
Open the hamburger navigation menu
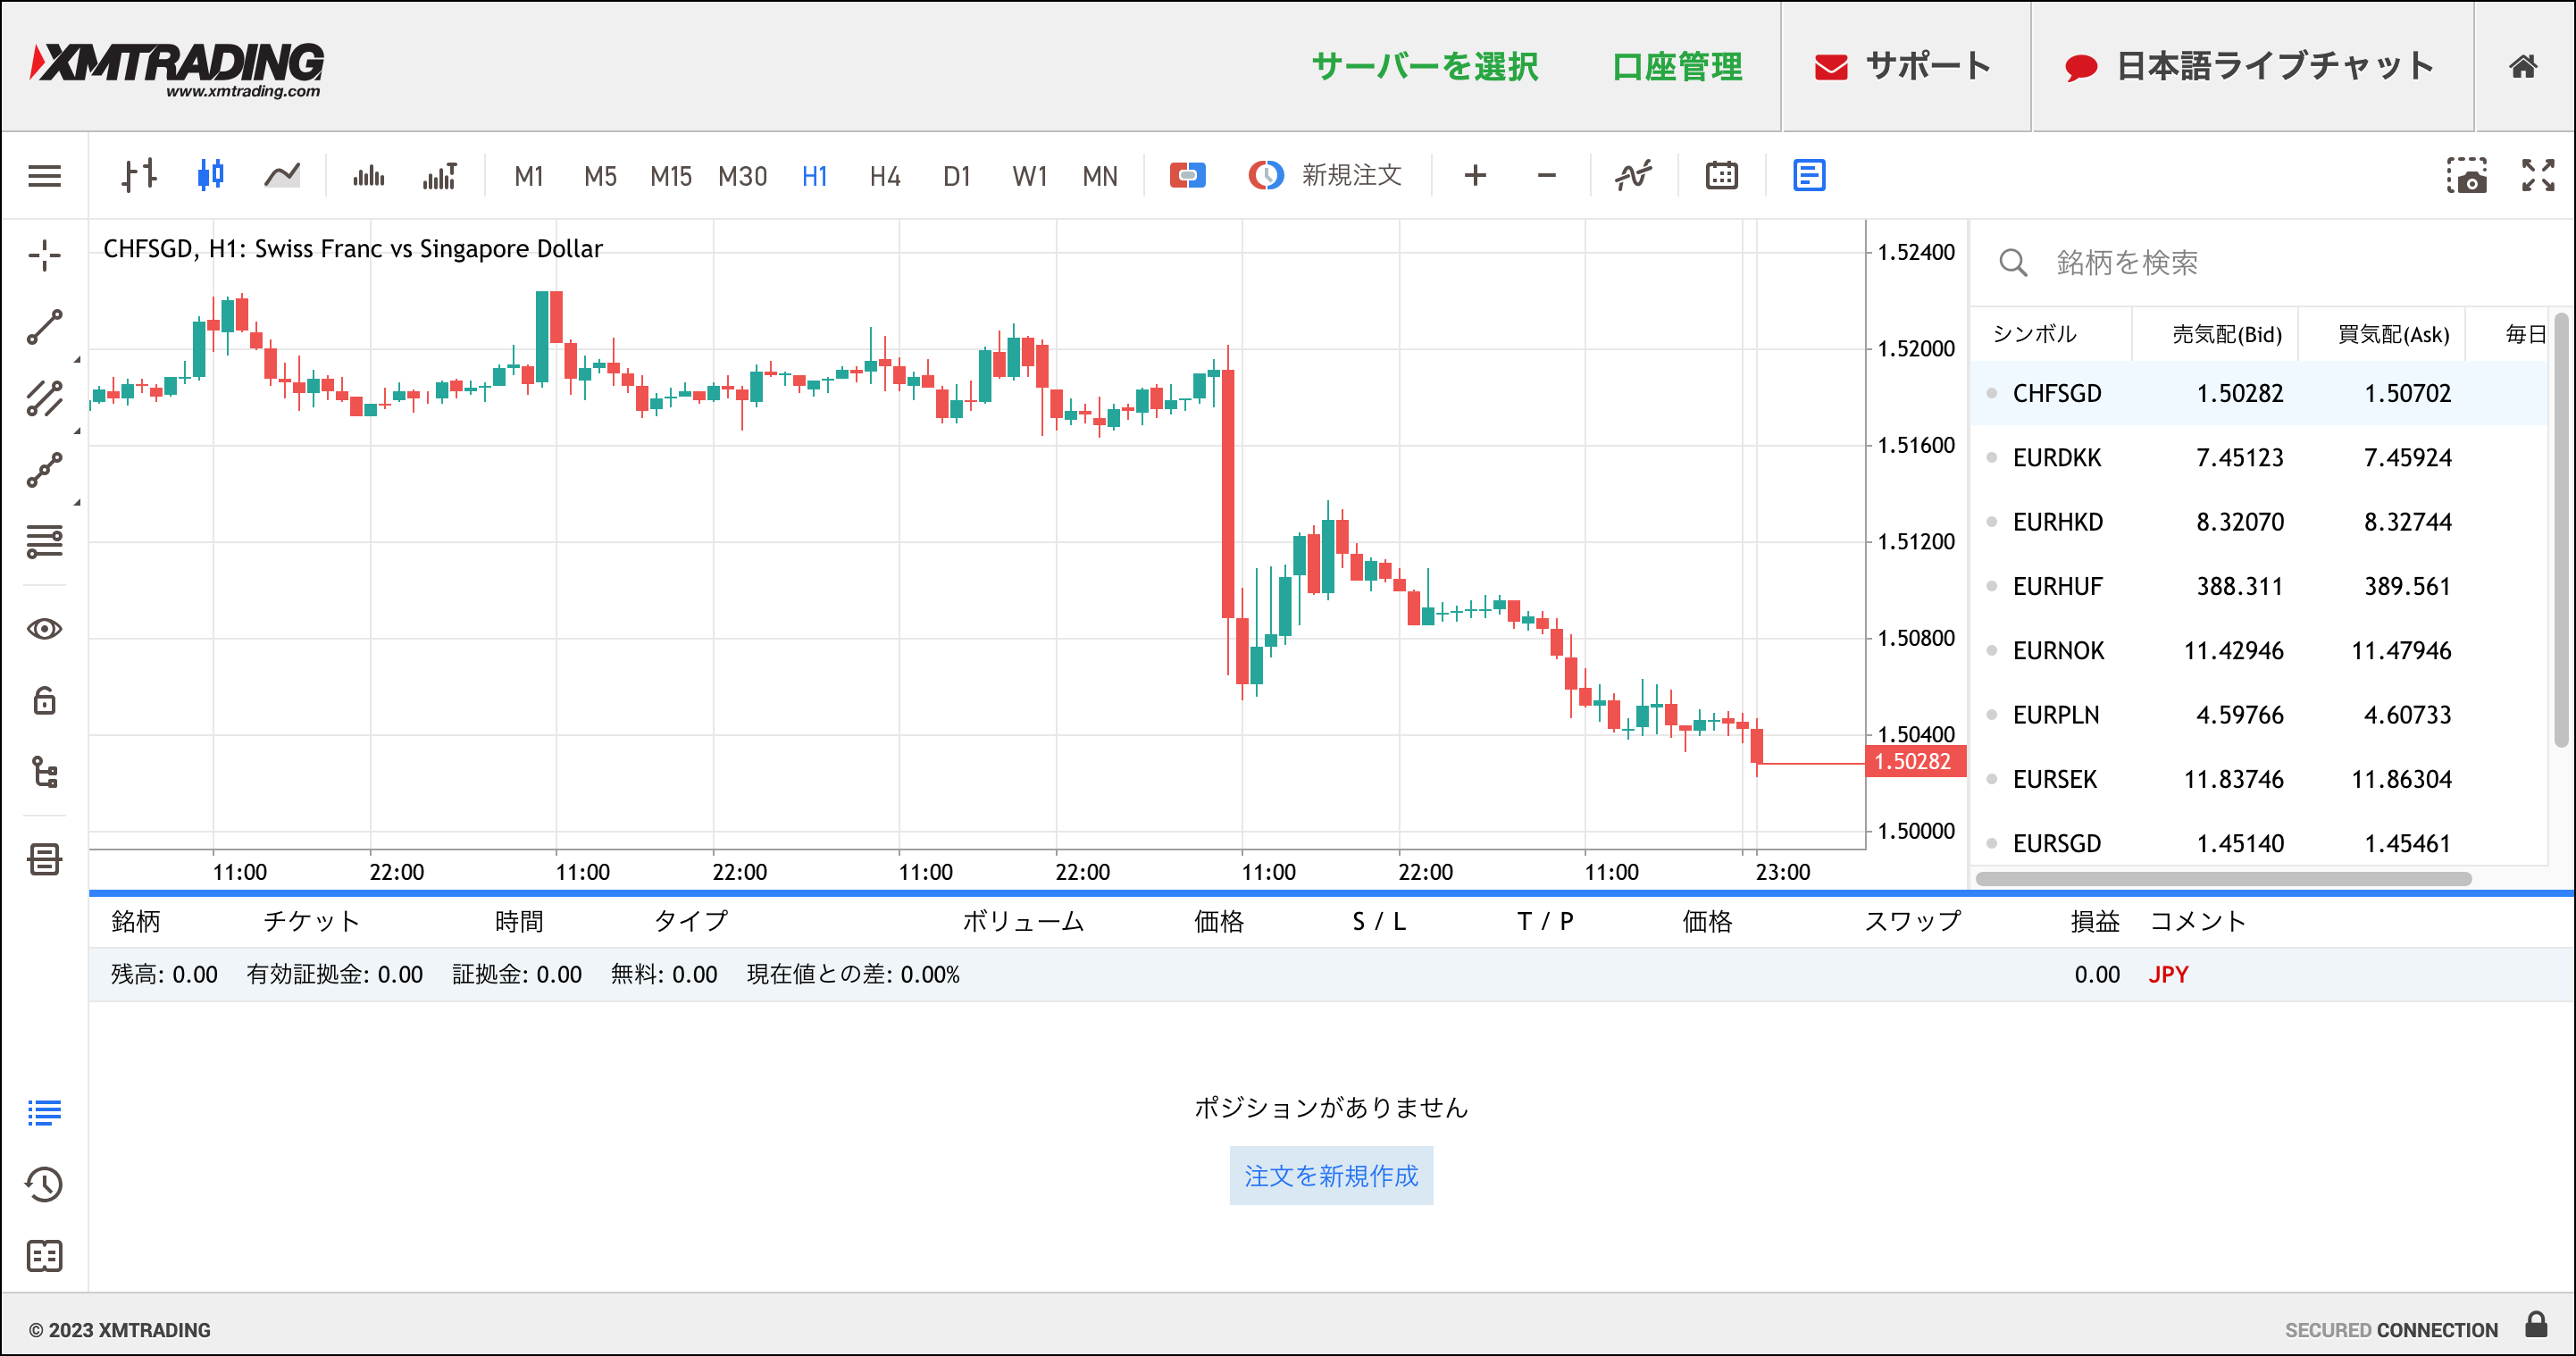43,175
